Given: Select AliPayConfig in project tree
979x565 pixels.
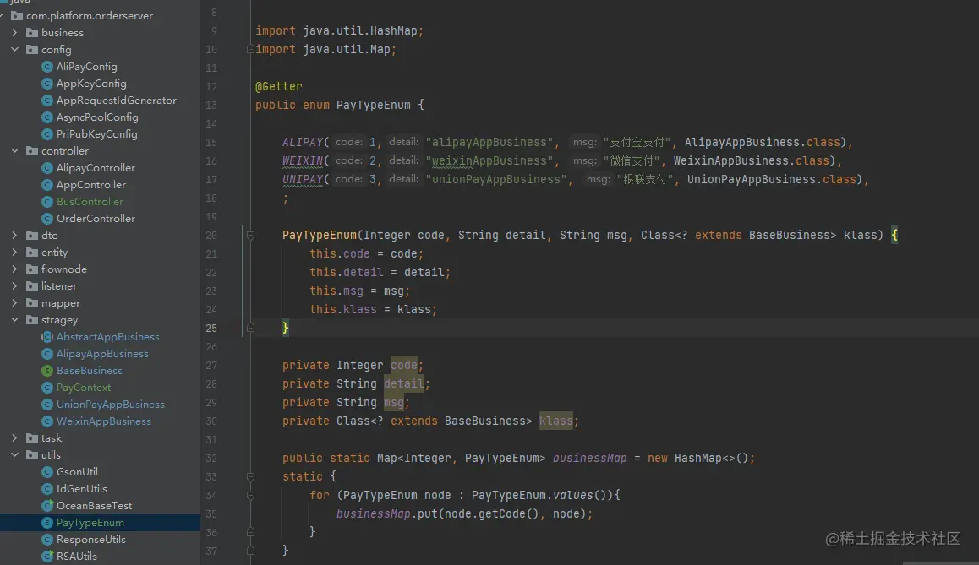Looking at the screenshot, I should (87, 66).
